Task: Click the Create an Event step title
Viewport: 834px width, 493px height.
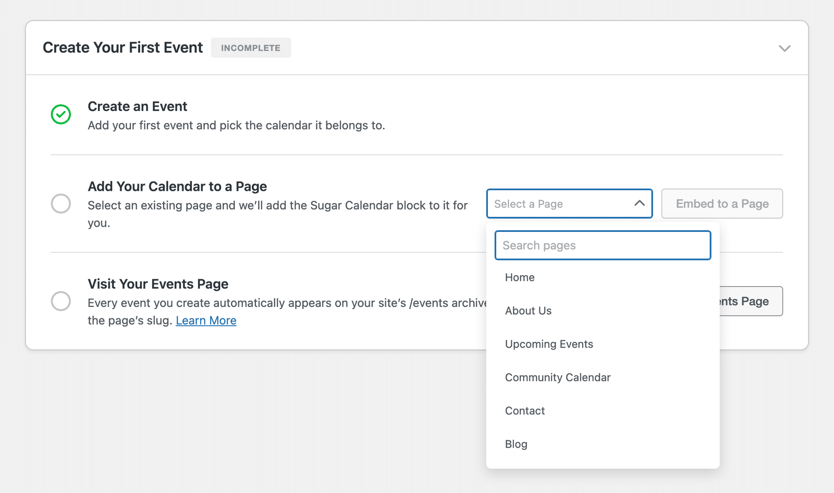Action: pos(137,106)
